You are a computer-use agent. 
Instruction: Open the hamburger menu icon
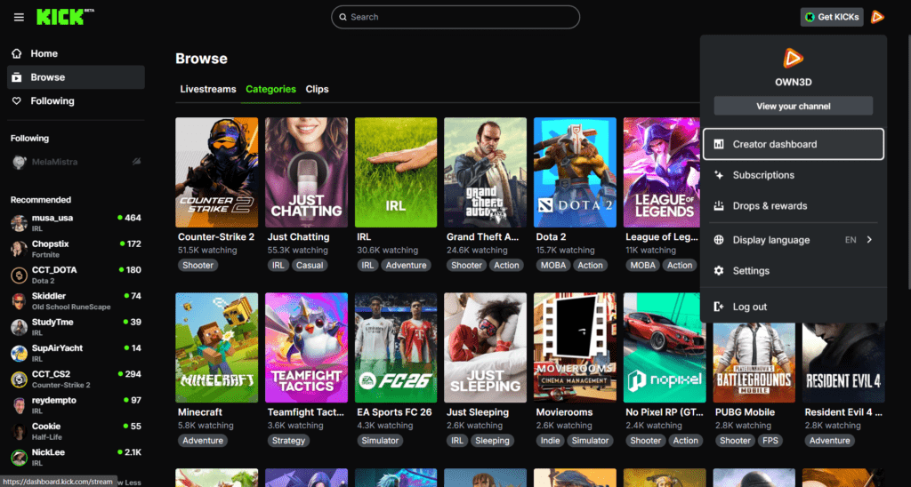pos(19,17)
